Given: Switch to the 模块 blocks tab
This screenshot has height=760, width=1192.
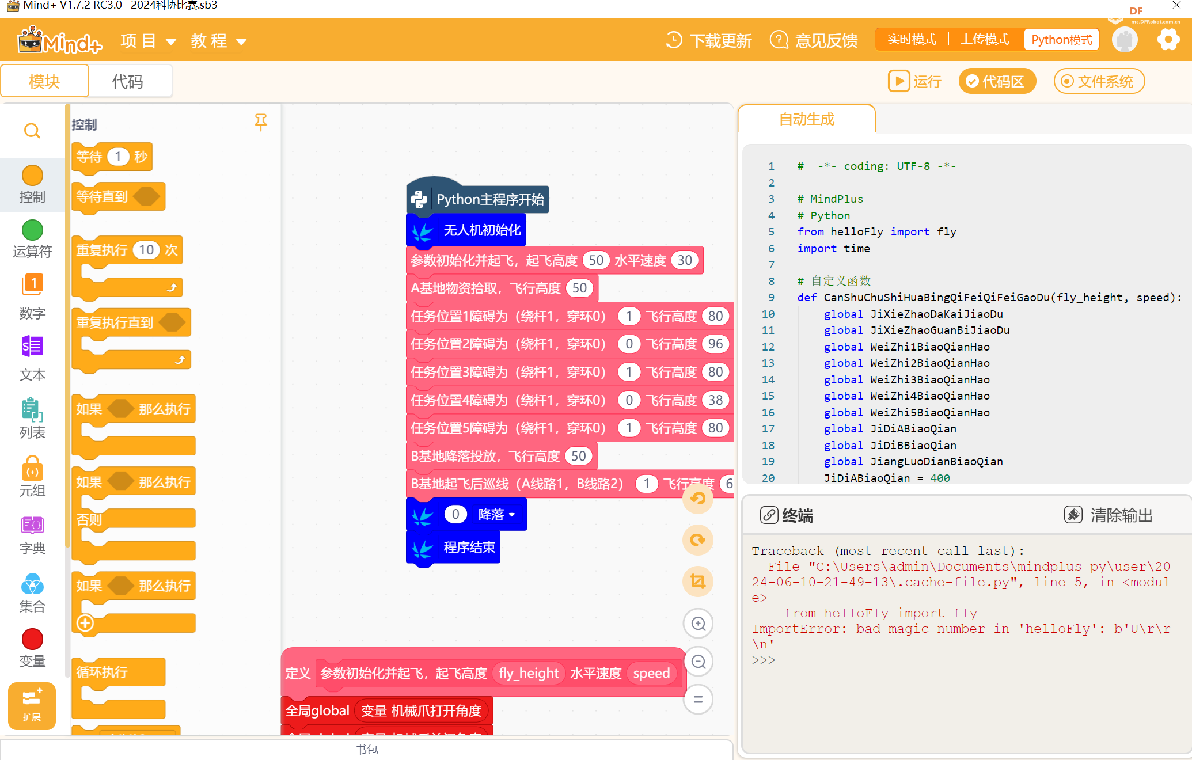Looking at the screenshot, I should click(x=44, y=81).
